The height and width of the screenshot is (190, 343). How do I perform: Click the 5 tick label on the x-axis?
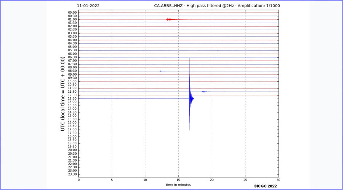tap(112, 180)
